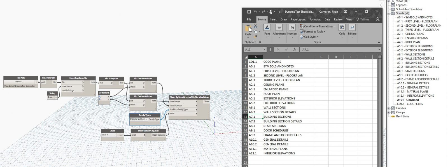448x167 pixels.
Task: Select cell containing CODE PLANS
Action: pos(288,62)
